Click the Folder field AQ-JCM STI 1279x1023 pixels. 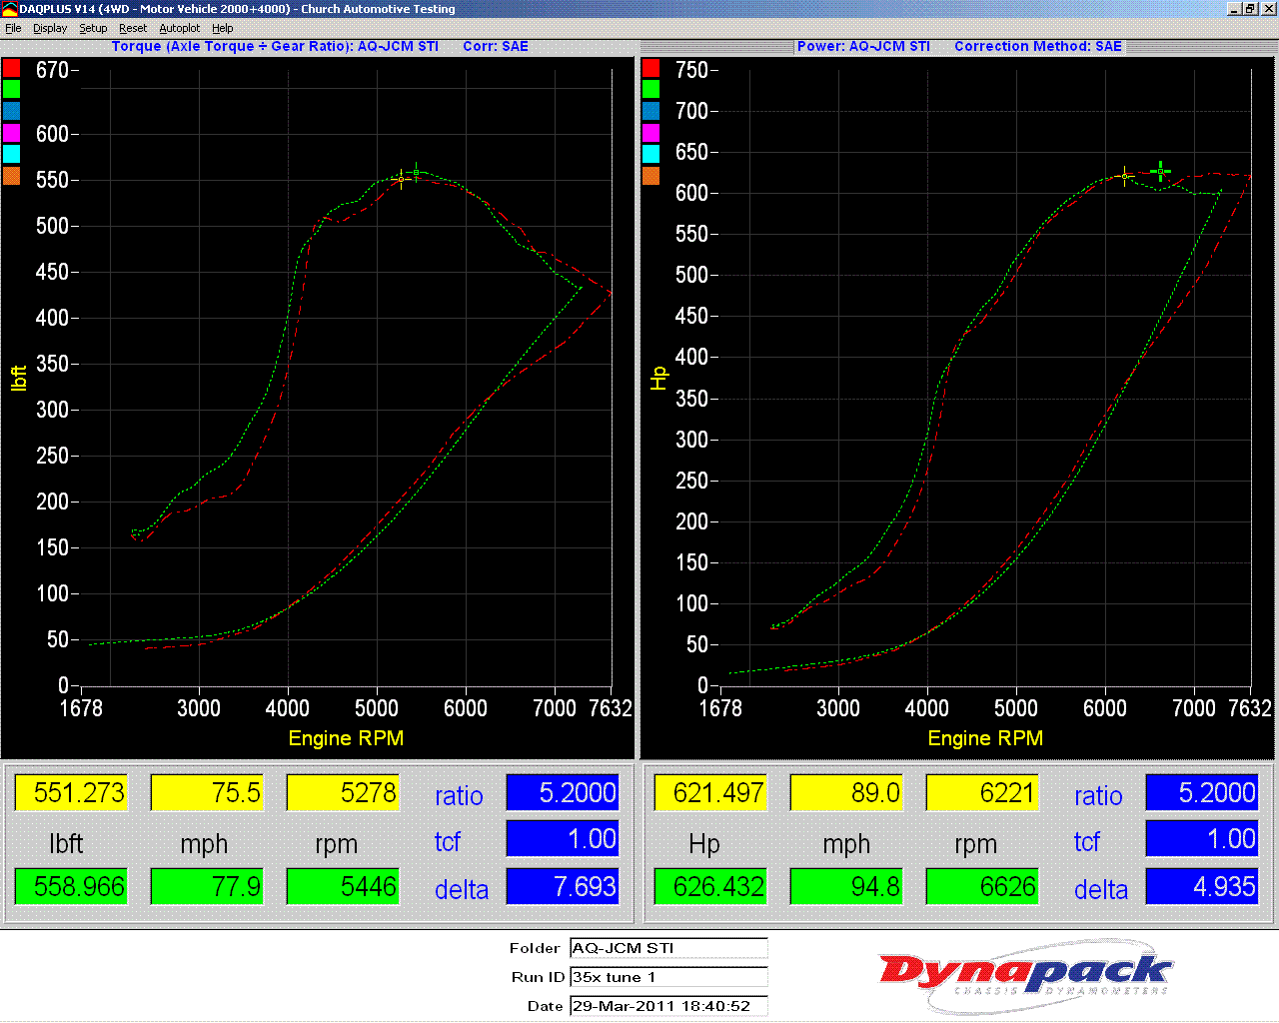click(x=668, y=948)
